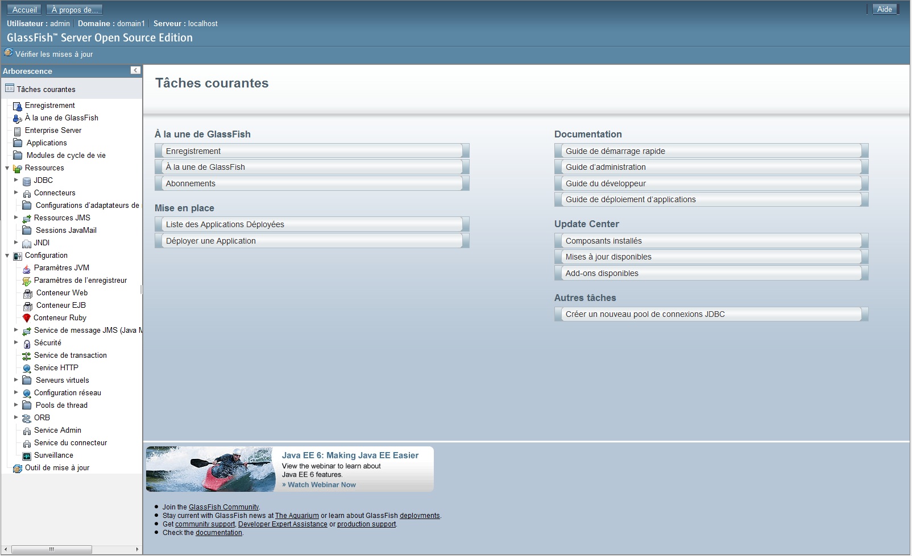Click the Service HTTP globe icon
This screenshot has width=912, height=556.
[x=27, y=368]
